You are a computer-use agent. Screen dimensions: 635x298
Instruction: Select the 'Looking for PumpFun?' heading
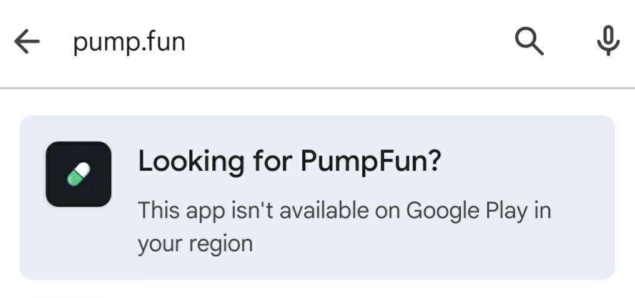tap(290, 161)
